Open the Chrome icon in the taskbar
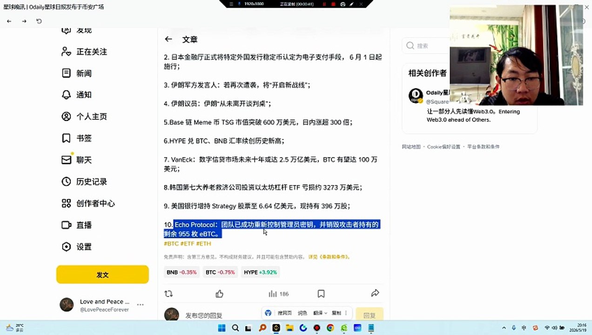The height and width of the screenshot is (335, 592). (x=330, y=328)
